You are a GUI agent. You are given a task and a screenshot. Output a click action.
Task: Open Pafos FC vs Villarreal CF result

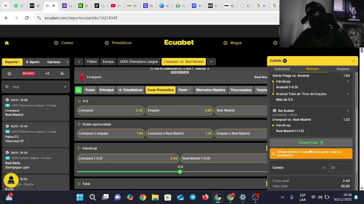point(36,134)
